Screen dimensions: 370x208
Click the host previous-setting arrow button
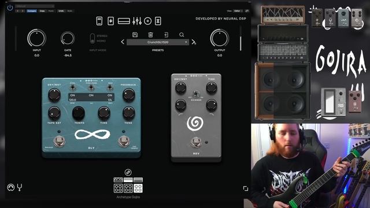coord(18,11)
